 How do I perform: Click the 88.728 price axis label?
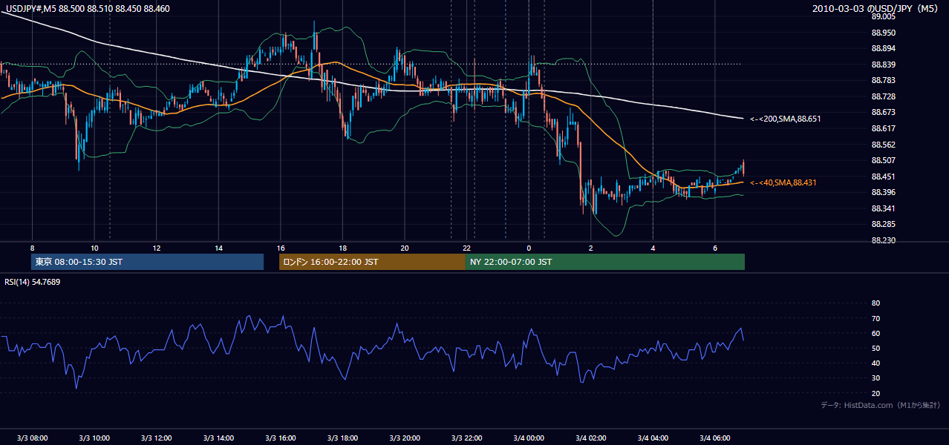click(x=884, y=96)
